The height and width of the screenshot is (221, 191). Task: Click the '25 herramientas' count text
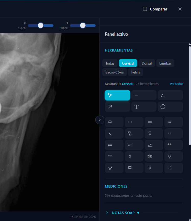(x=147, y=84)
